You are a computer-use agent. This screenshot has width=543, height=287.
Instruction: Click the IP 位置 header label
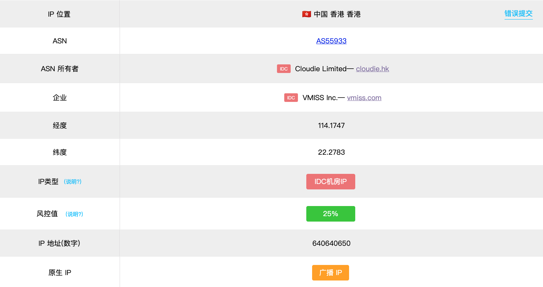(59, 14)
